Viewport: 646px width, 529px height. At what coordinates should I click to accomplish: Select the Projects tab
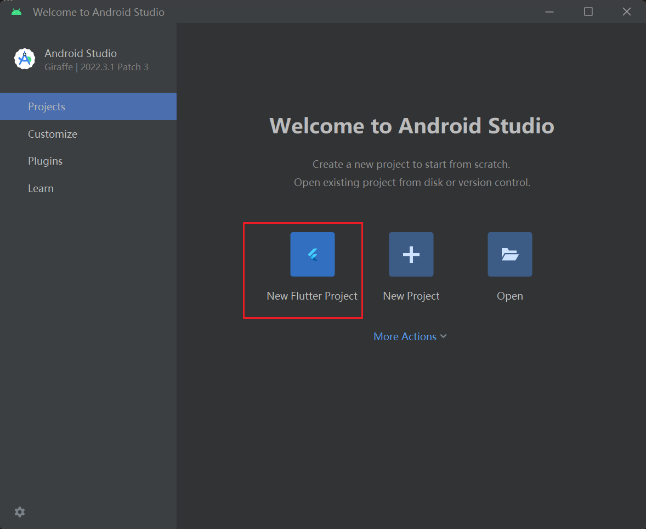point(88,106)
